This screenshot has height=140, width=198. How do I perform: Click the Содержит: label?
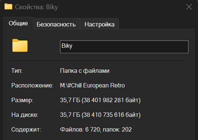[x=26, y=130]
